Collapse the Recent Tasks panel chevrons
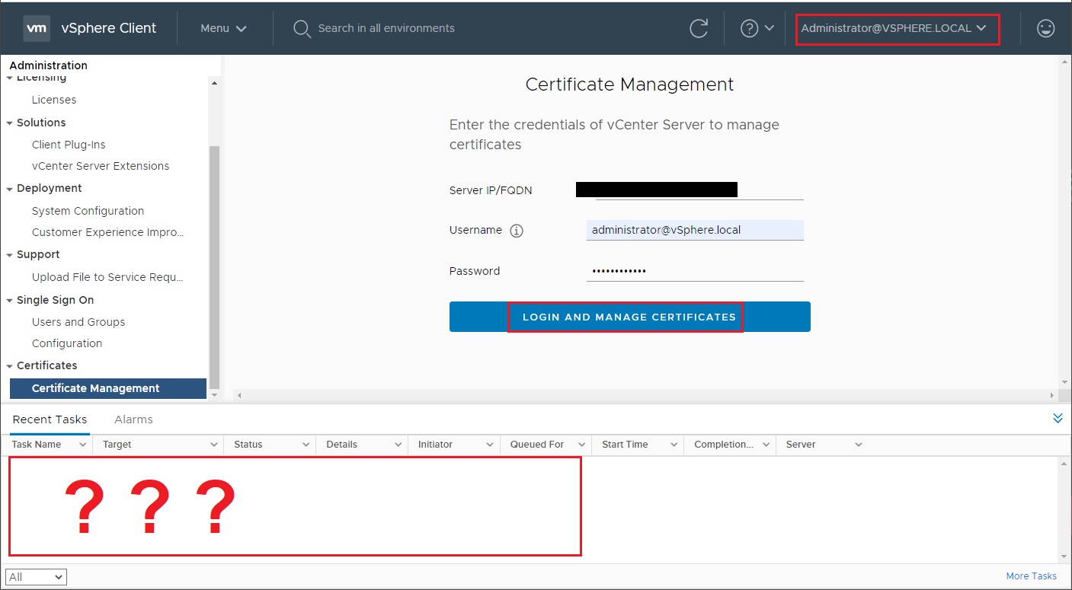This screenshot has height=590, width=1072. (1058, 418)
